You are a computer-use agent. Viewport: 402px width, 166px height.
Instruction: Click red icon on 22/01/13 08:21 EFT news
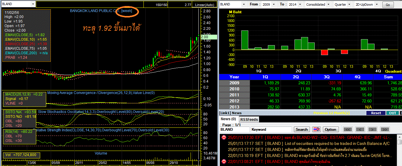[224, 161]
